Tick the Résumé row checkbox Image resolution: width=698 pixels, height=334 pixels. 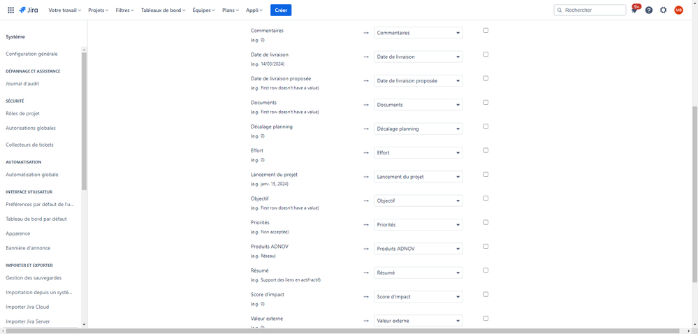click(x=486, y=270)
